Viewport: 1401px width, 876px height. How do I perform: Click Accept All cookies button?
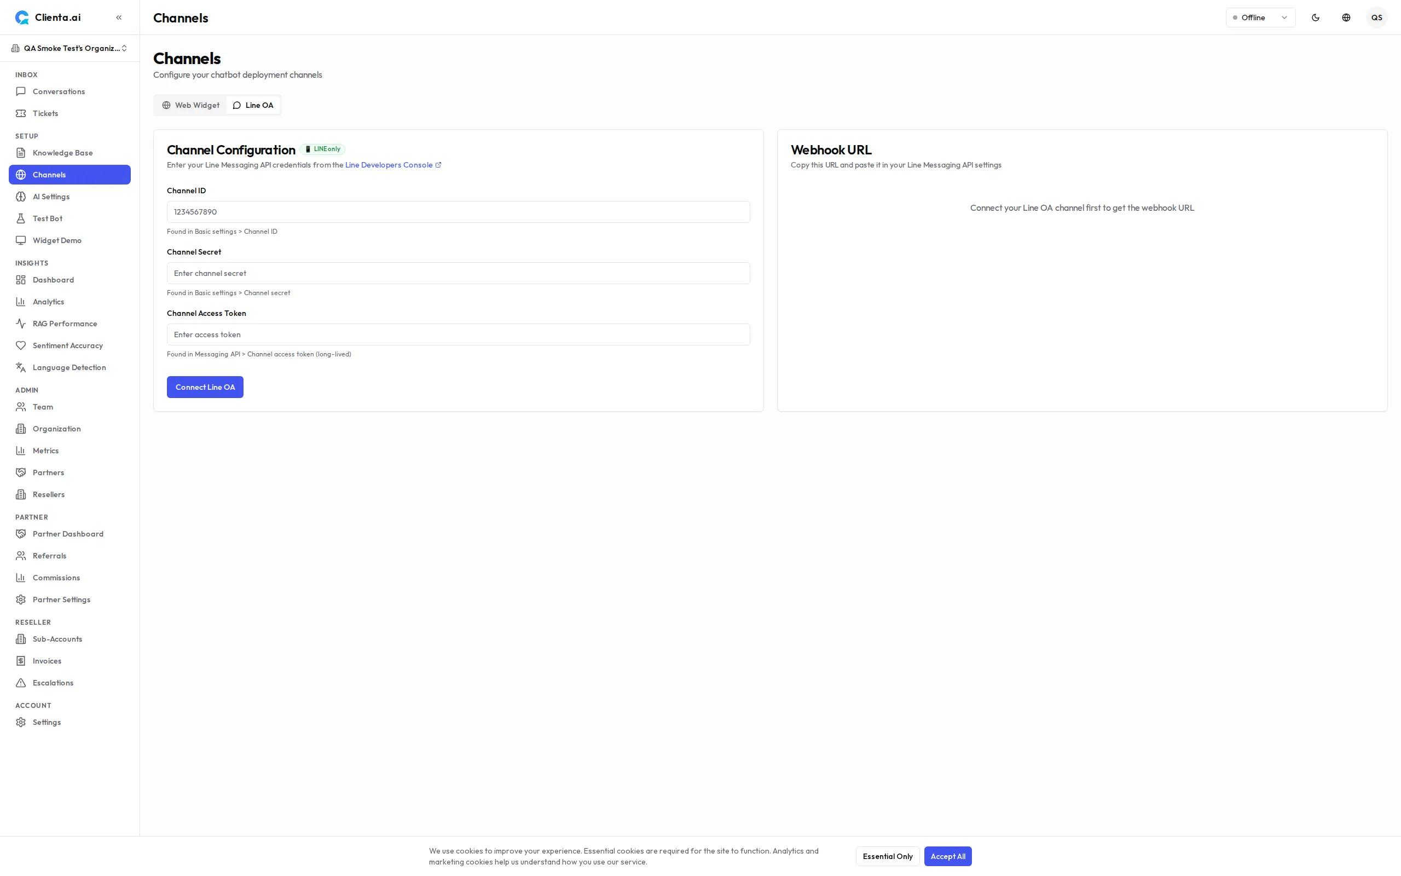tap(948, 856)
